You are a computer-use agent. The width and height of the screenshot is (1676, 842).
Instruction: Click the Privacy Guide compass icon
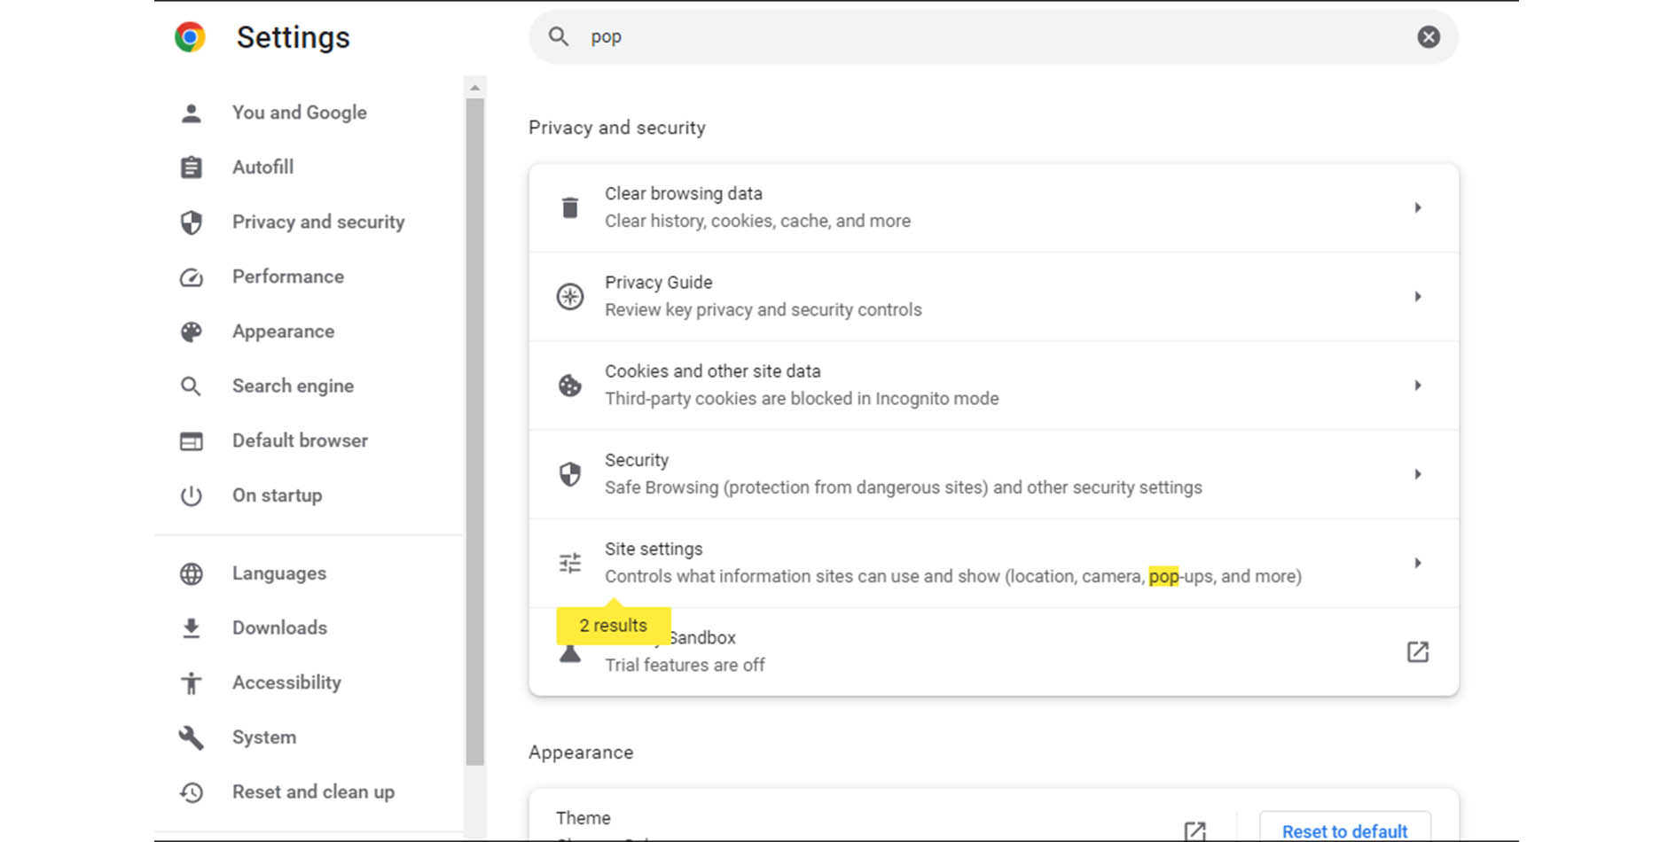tap(570, 296)
